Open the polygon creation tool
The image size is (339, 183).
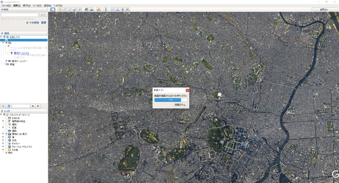tap(65, 9)
